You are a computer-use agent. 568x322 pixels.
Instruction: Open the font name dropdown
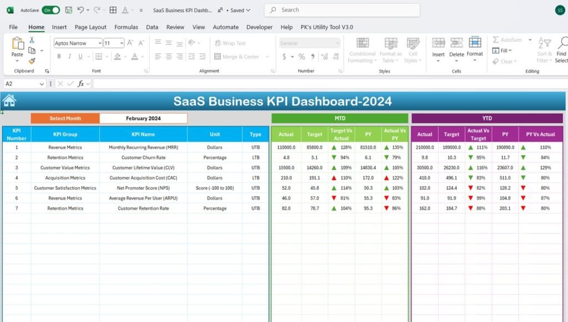(x=100, y=43)
